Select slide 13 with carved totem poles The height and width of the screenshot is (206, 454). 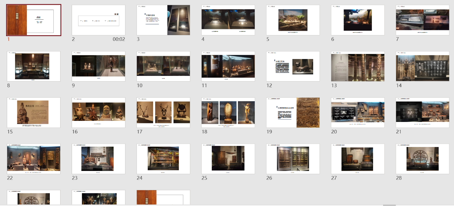(x=358, y=66)
